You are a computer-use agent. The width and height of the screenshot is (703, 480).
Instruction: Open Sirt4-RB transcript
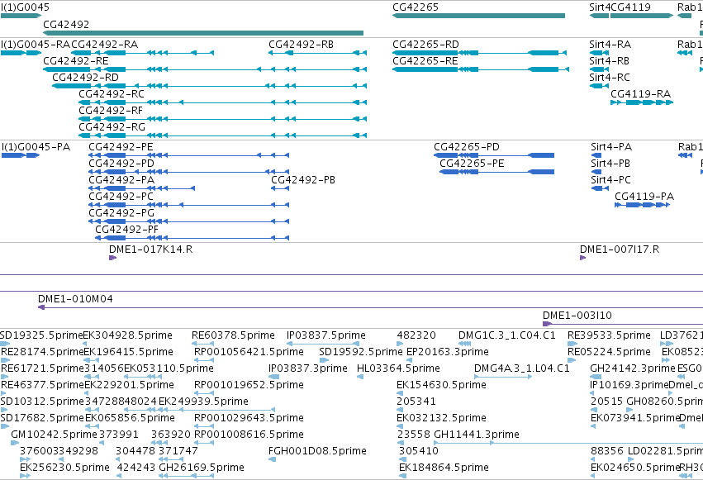[x=599, y=69]
